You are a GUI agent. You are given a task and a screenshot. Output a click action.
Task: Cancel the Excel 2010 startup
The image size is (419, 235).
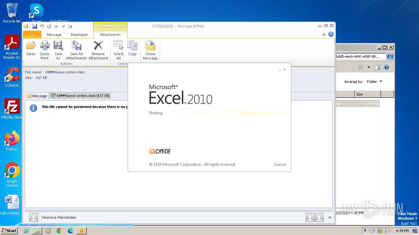pyautogui.click(x=280, y=164)
